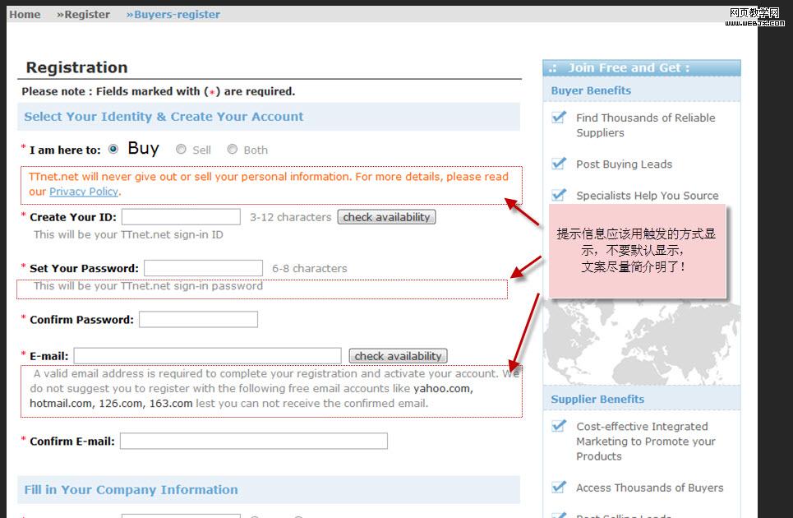The image size is (793, 518).
Task: Click the pink annotation note box
Action: coord(637,251)
